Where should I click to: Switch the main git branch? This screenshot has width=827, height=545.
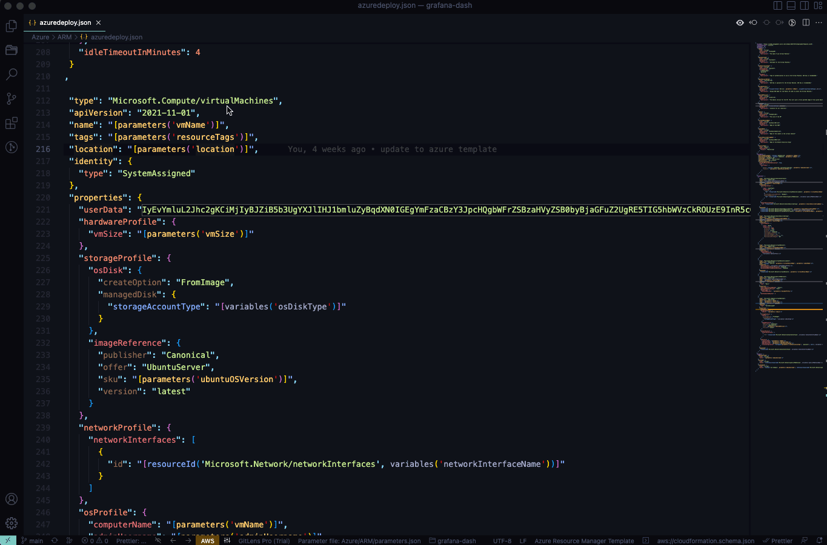[32, 540]
